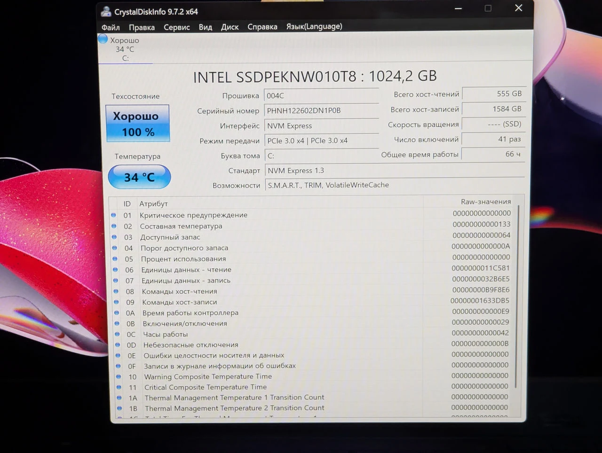Click the Интерфейс field showing NVM Express
The image size is (602, 453).
click(322, 125)
